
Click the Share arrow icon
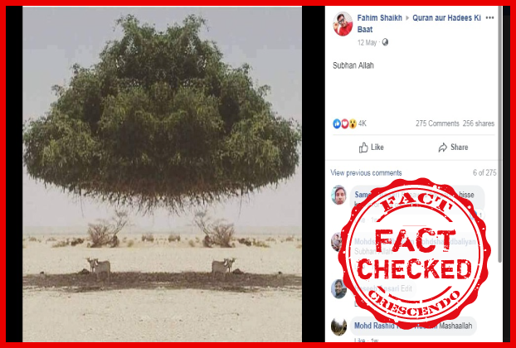coord(443,147)
